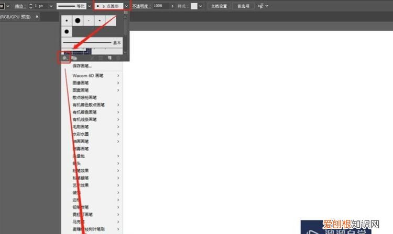Select the 基本 basic brush stroke
The image size is (393, 234).
[x=92, y=43]
